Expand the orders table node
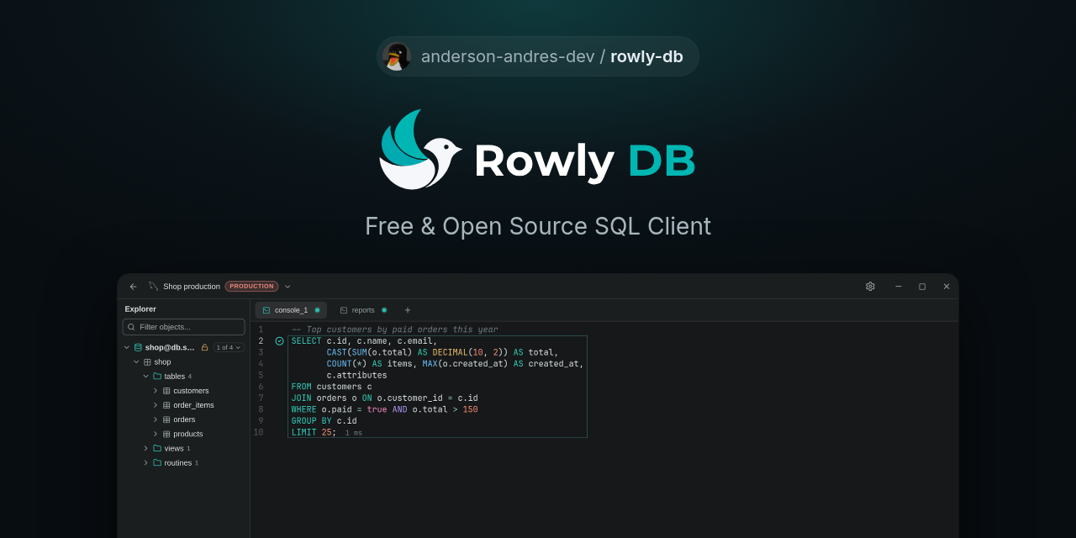The width and height of the screenshot is (1076, 538). [156, 419]
